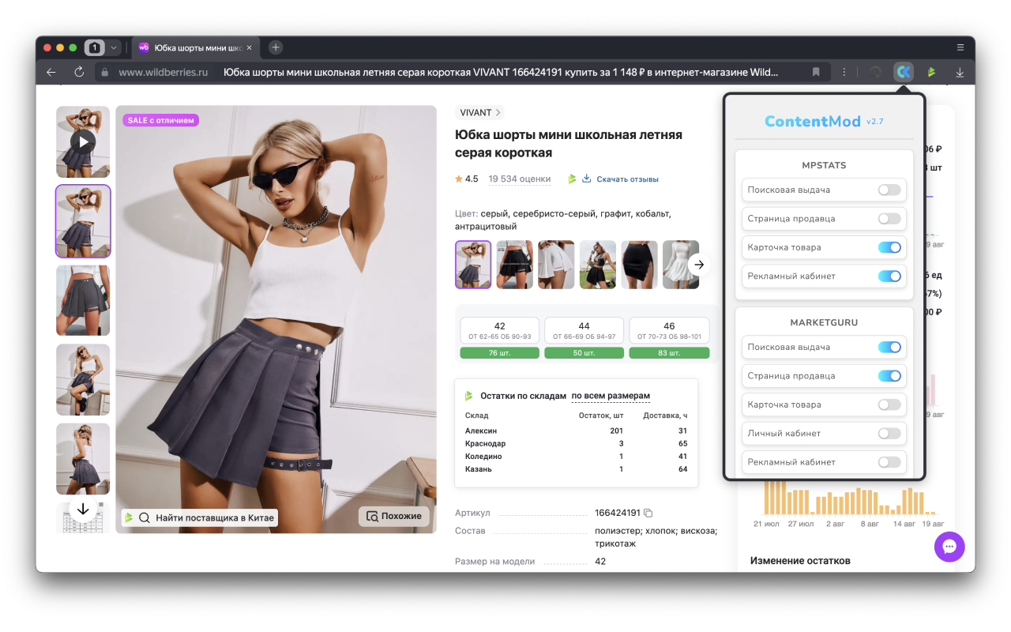Turn off Страница продавца toggle under MARKETGURU
Viewport: 1011px width, 632px height.
point(889,375)
